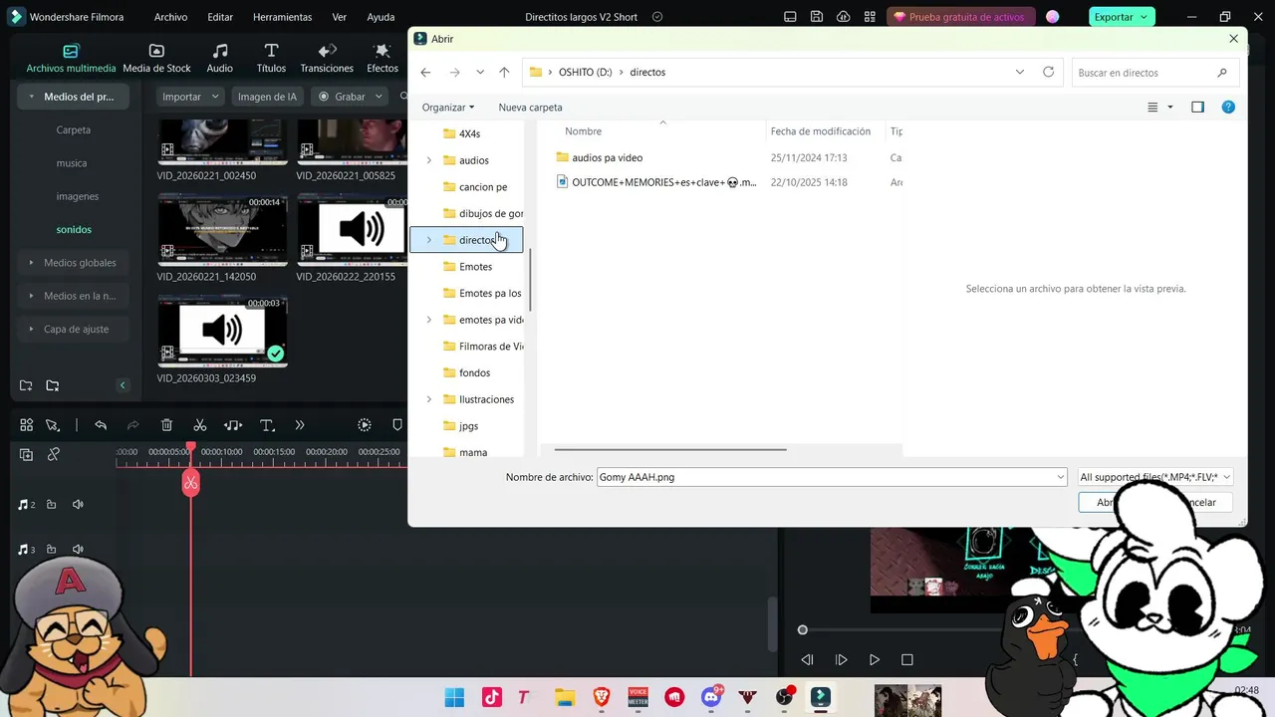Image resolution: width=1275 pixels, height=717 pixels.
Task: Click the play button in preview player
Action: point(874,659)
